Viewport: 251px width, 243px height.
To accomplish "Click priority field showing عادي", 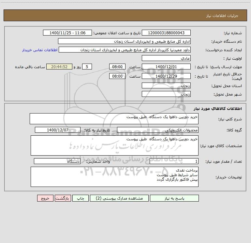I will 166,58.
